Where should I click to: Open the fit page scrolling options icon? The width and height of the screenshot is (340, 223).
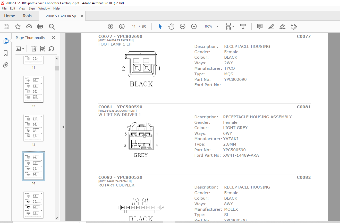(x=230, y=26)
